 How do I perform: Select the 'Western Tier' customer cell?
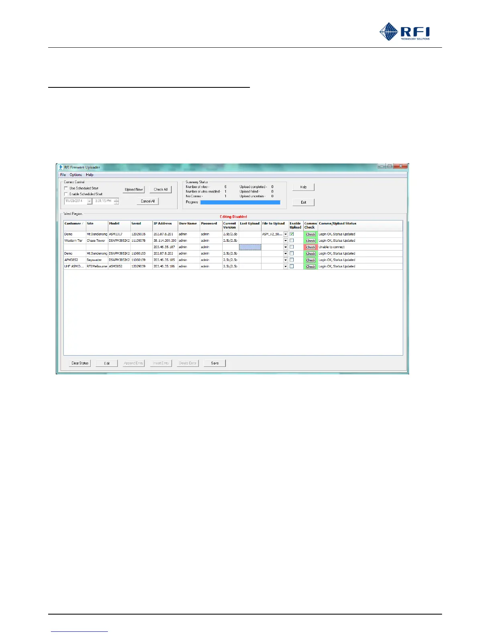pos(75,241)
